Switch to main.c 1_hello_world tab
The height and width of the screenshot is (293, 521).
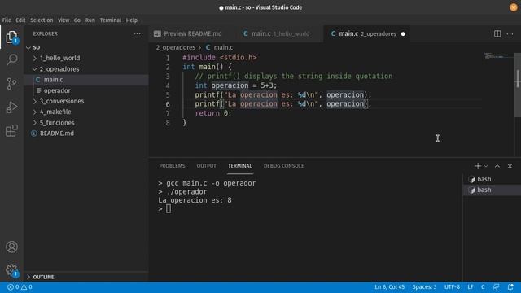pyautogui.click(x=279, y=33)
